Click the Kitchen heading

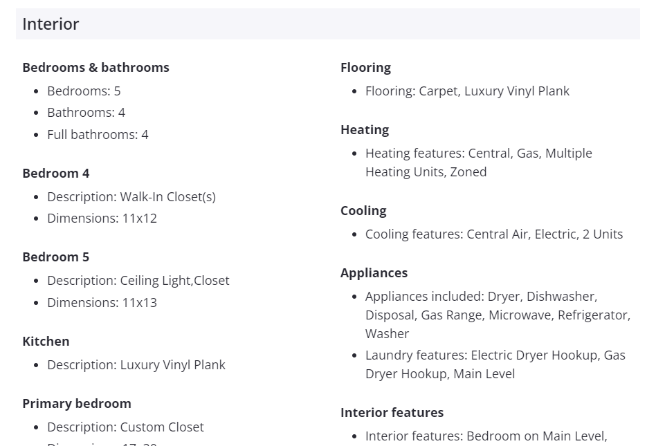[46, 341]
